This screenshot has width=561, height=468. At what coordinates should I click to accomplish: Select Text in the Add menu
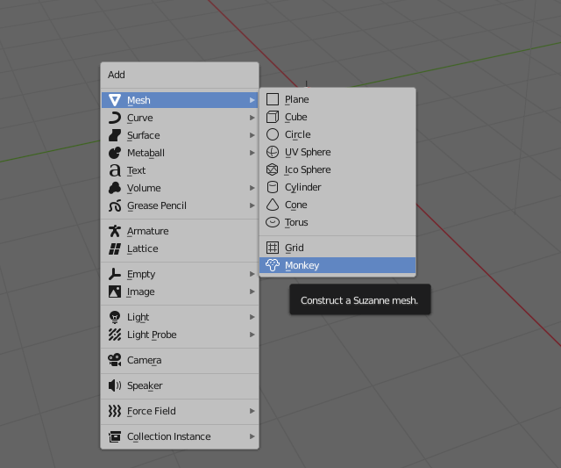point(136,170)
